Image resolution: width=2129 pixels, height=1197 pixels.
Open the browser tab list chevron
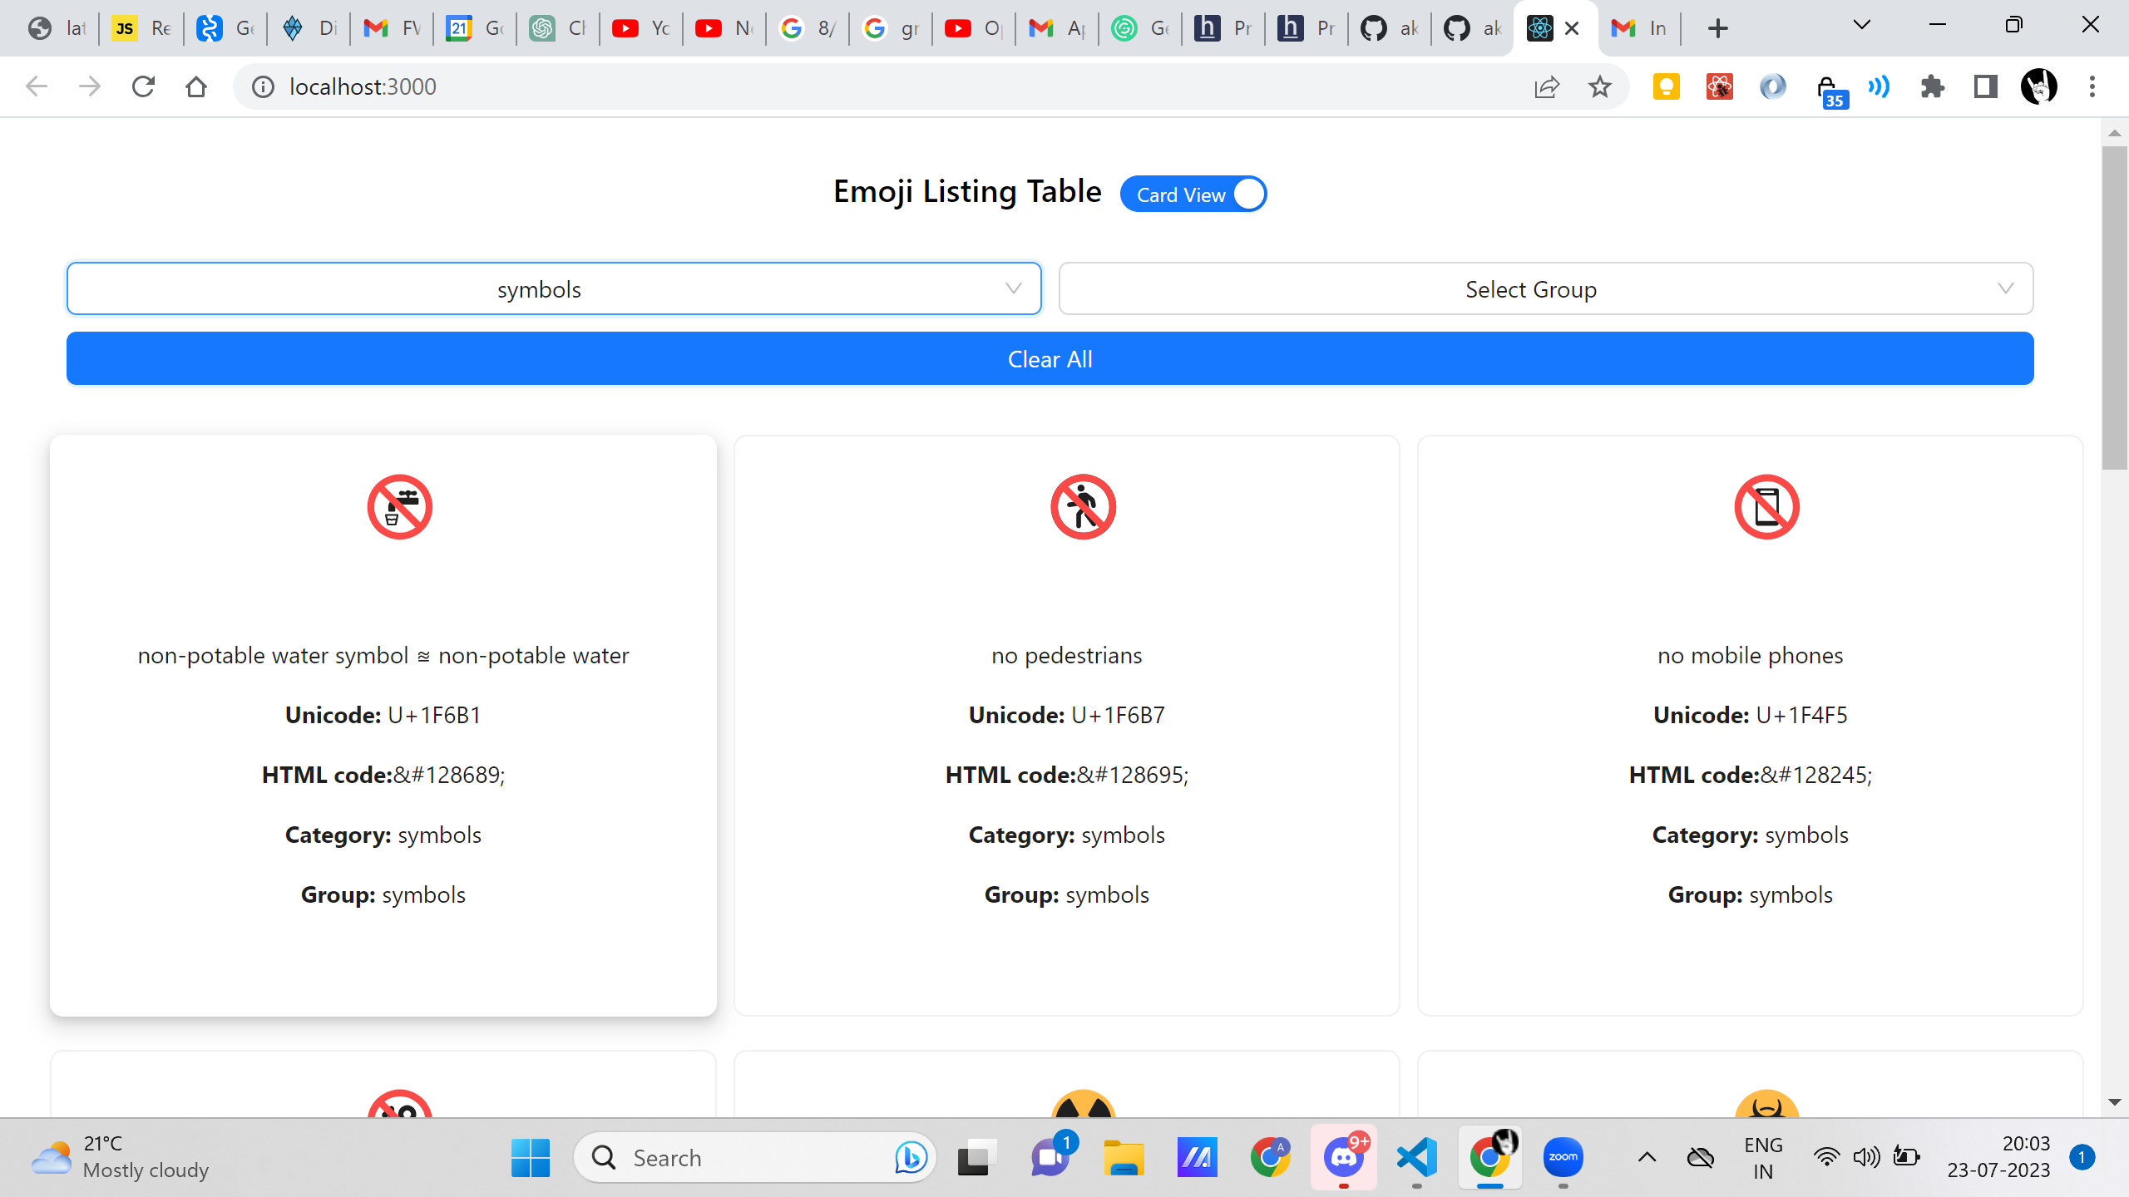[1862, 26]
